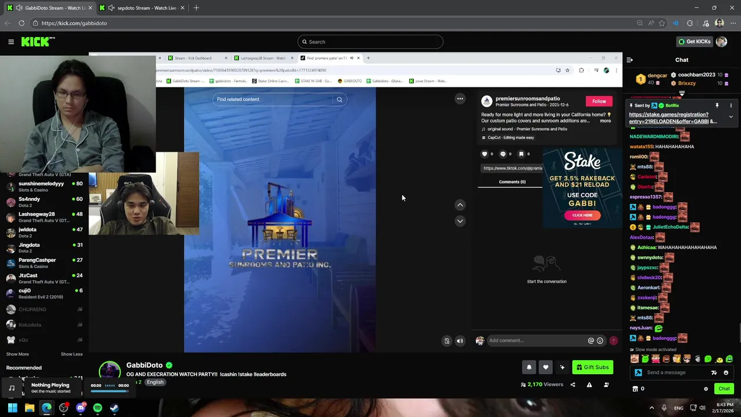Open JtzCast channel in the sidebar
741x417 pixels.
[x=44, y=278]
